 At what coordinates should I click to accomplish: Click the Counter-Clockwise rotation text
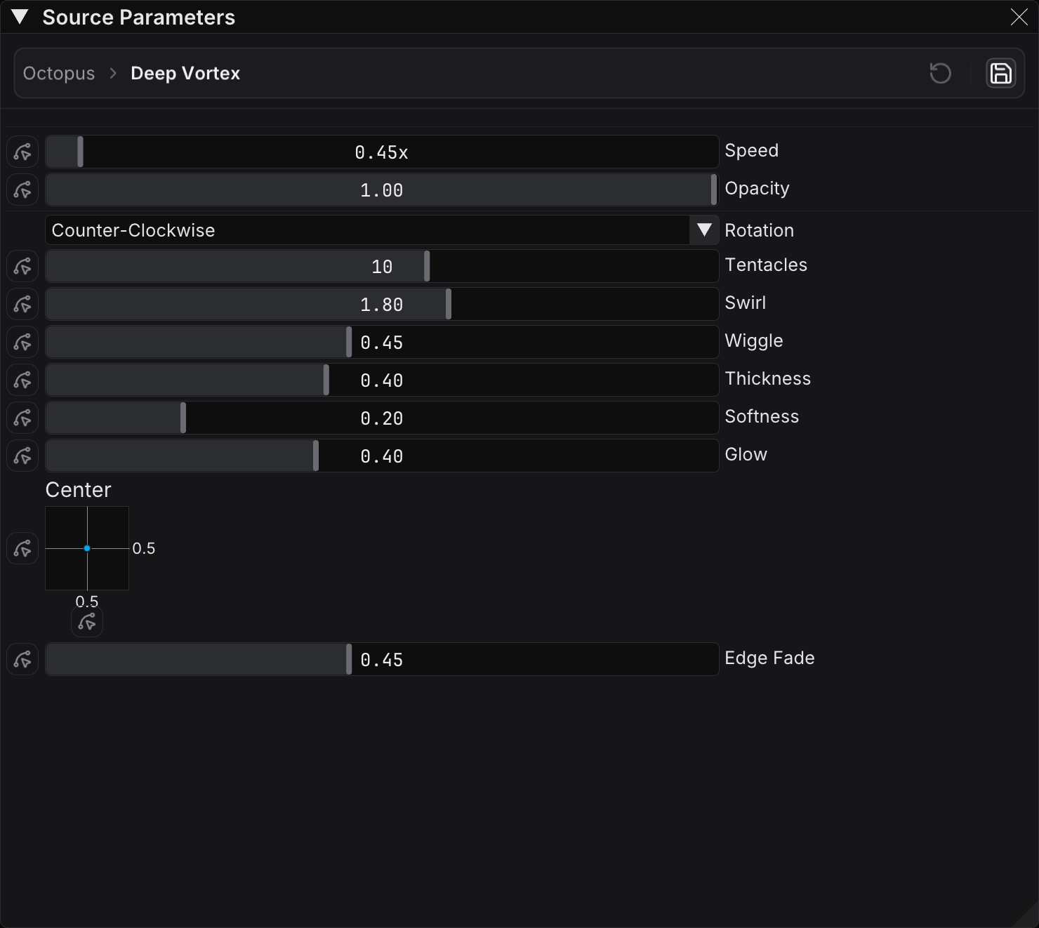pos(133,230)
